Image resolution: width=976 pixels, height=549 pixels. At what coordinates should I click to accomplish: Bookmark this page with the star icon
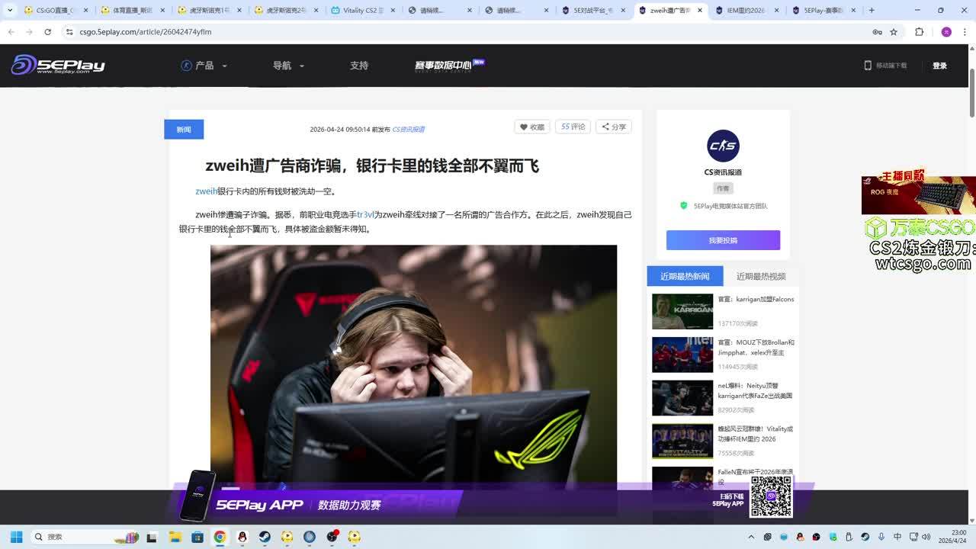(894, 32)
